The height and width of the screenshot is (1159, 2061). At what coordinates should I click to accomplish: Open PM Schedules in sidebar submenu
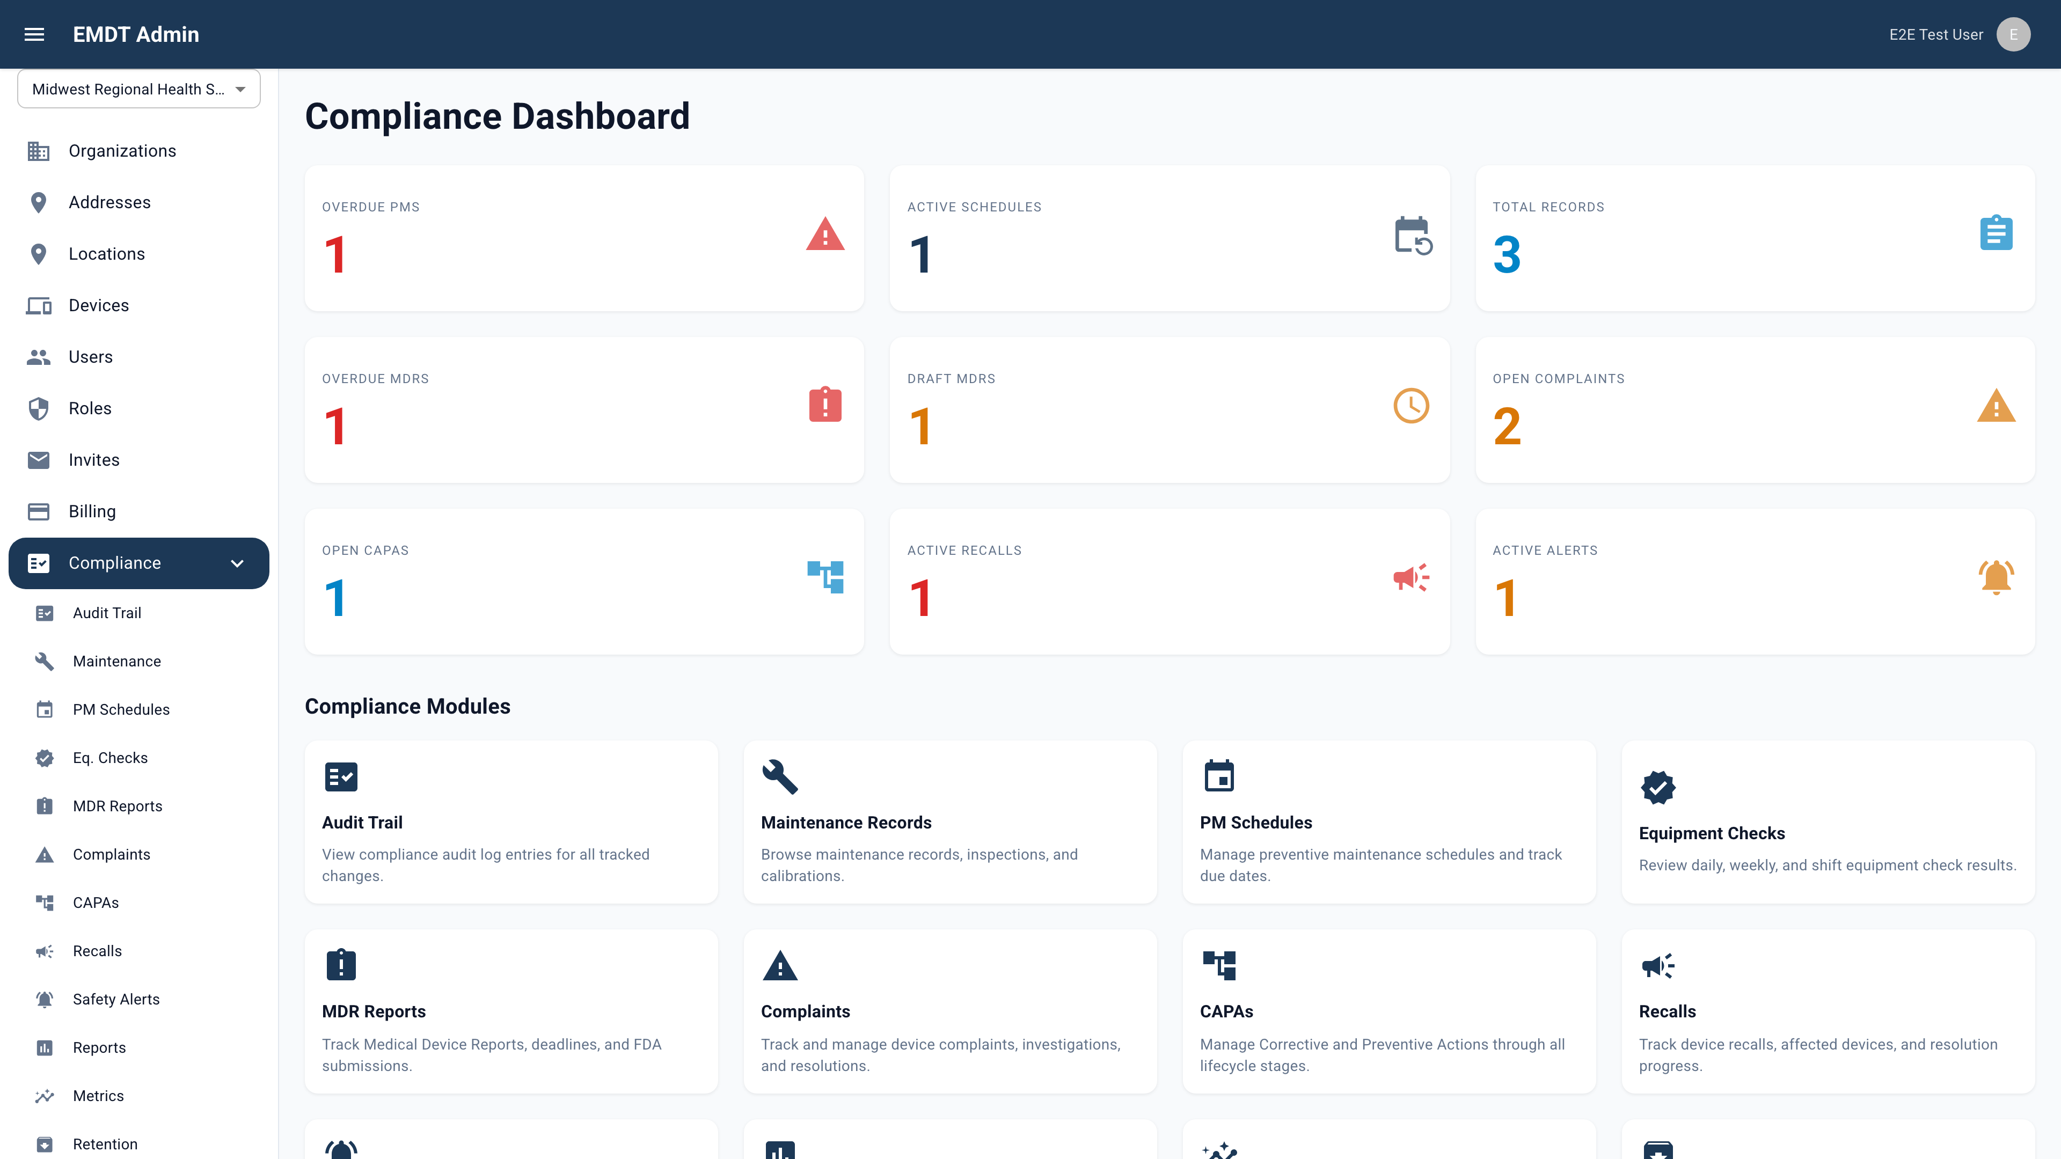(139, 709)
